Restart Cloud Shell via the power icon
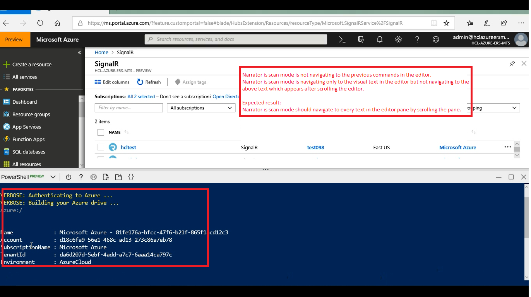This screenshot has width=531, height=297. (x=69, y=177)
